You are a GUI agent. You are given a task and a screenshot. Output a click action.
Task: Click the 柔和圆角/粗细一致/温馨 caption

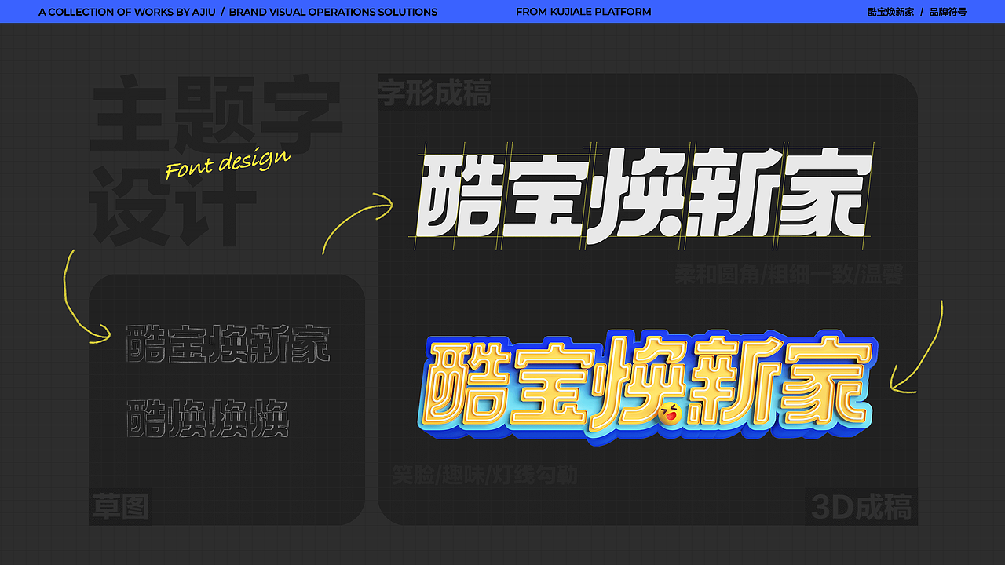[x=789, y=275]
